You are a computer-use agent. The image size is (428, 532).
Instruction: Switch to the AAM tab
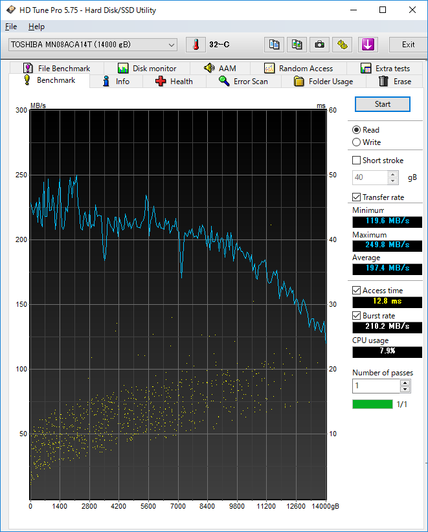point(220,68)
